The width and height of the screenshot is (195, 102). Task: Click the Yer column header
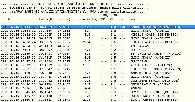[x=133, y=19]
